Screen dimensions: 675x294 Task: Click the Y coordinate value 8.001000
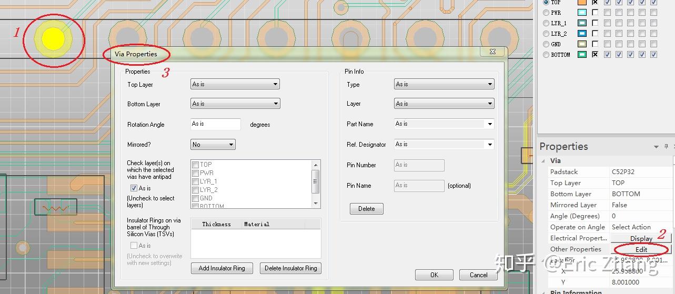pyautogui.click(x=624, y=282)
